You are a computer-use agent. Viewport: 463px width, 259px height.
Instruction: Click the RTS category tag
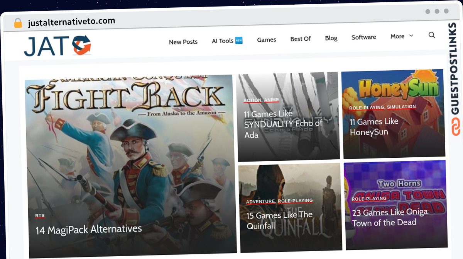pos(40,215)
